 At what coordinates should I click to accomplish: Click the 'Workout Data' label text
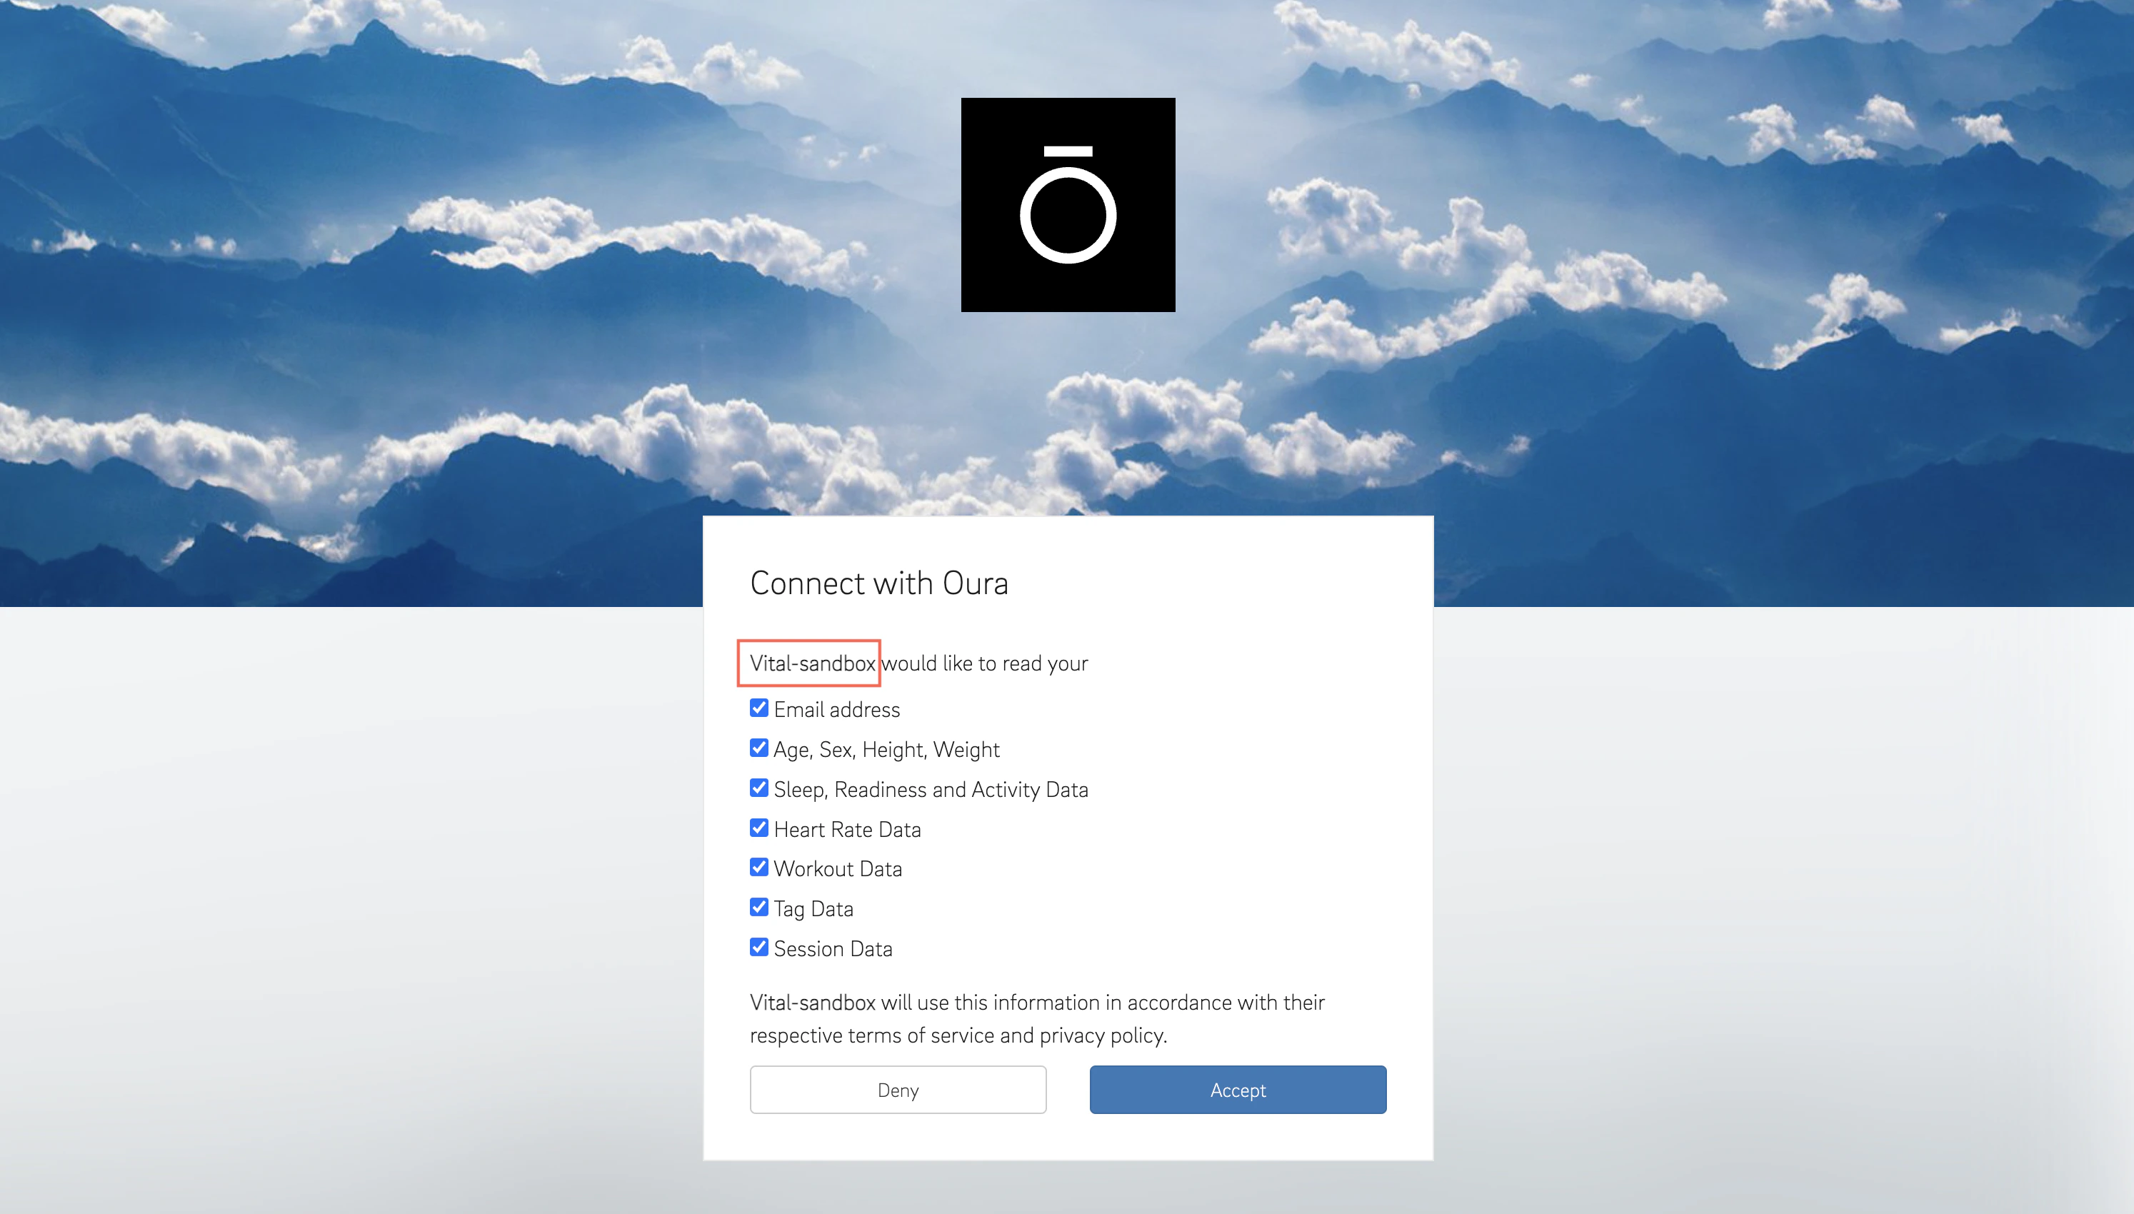[838, 869]
